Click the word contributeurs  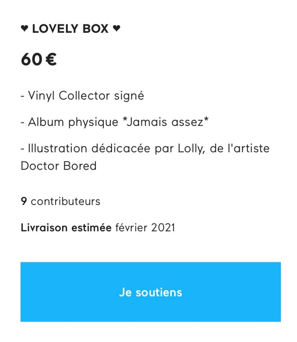tap(65, 201)
